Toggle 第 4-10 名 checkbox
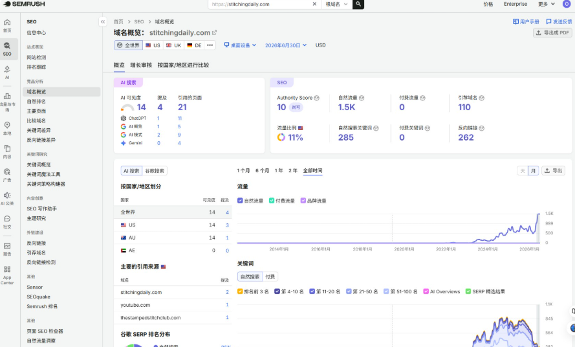 click(x=277, y=291)
